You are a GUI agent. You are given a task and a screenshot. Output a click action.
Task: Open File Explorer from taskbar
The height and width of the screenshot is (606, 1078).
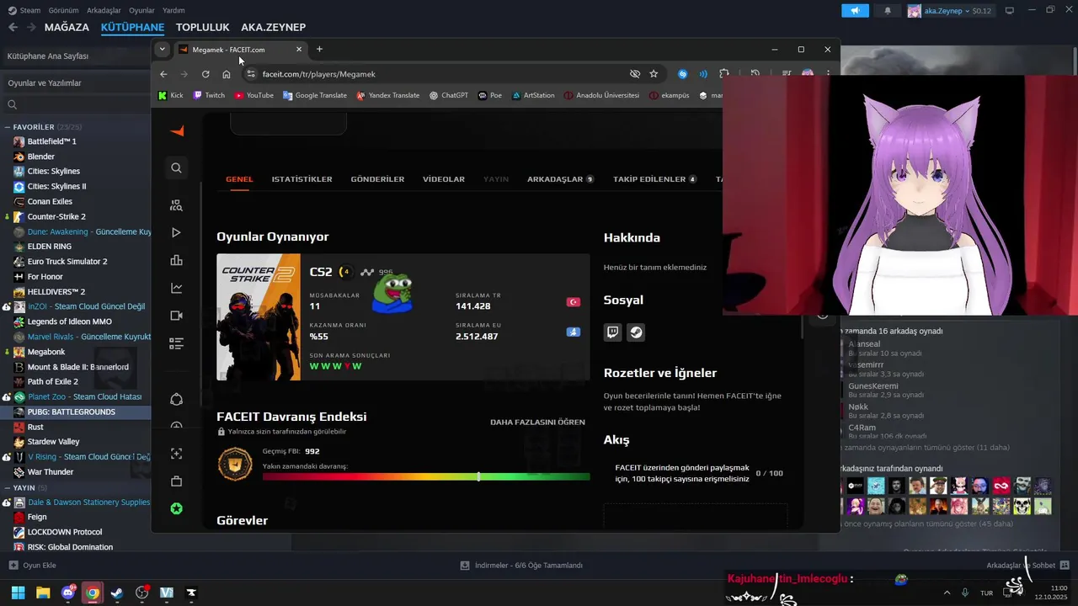(43, 593)
